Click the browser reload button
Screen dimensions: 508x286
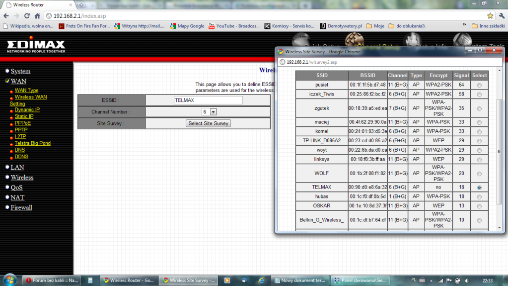tap(27, 16)
